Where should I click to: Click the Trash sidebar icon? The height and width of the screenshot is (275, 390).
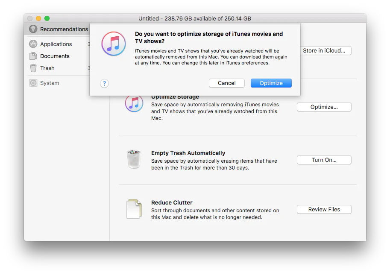pyautogui.click(x=33, y=68)
